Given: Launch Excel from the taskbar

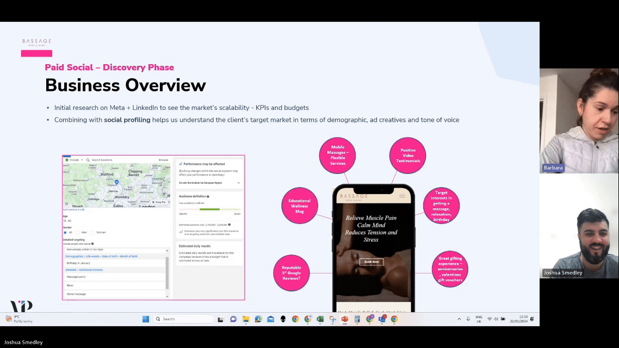Looking at the screenshot, I should pyautogui.click(x=320, y=319).
